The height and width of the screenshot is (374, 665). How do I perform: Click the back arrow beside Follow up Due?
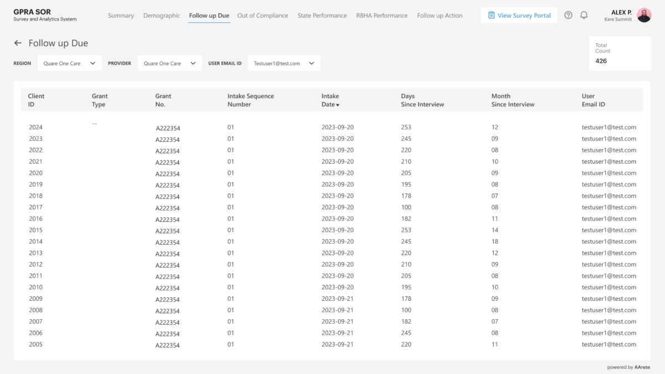pos(18,43)
